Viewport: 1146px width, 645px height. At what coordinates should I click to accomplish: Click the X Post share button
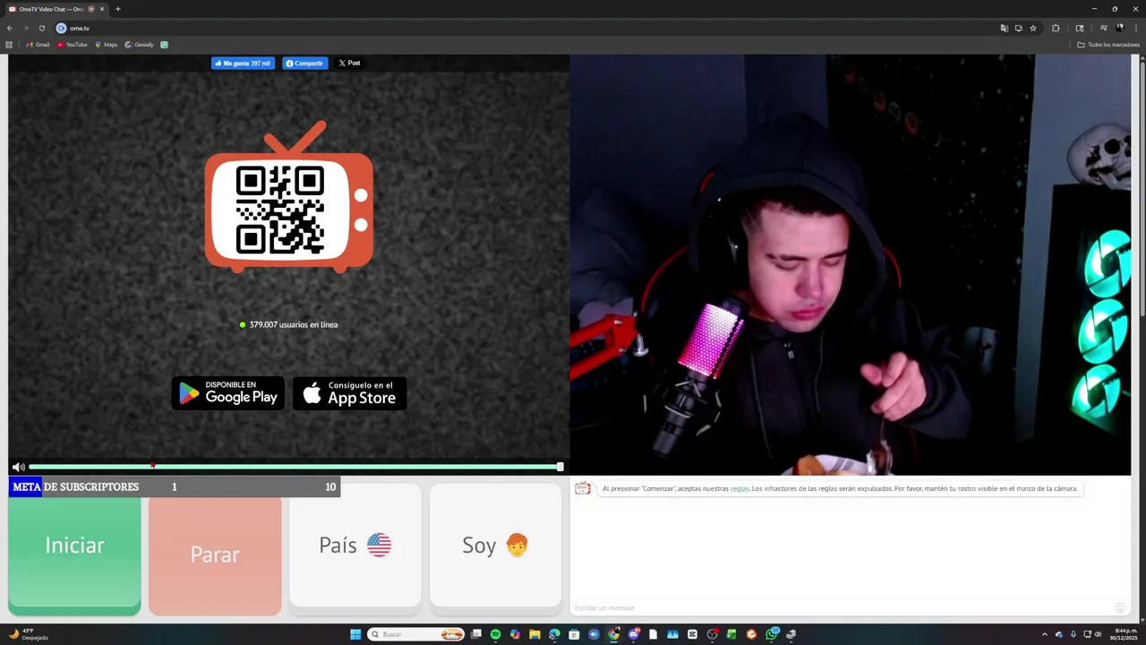pyautogui.click(x=349, y=63)
